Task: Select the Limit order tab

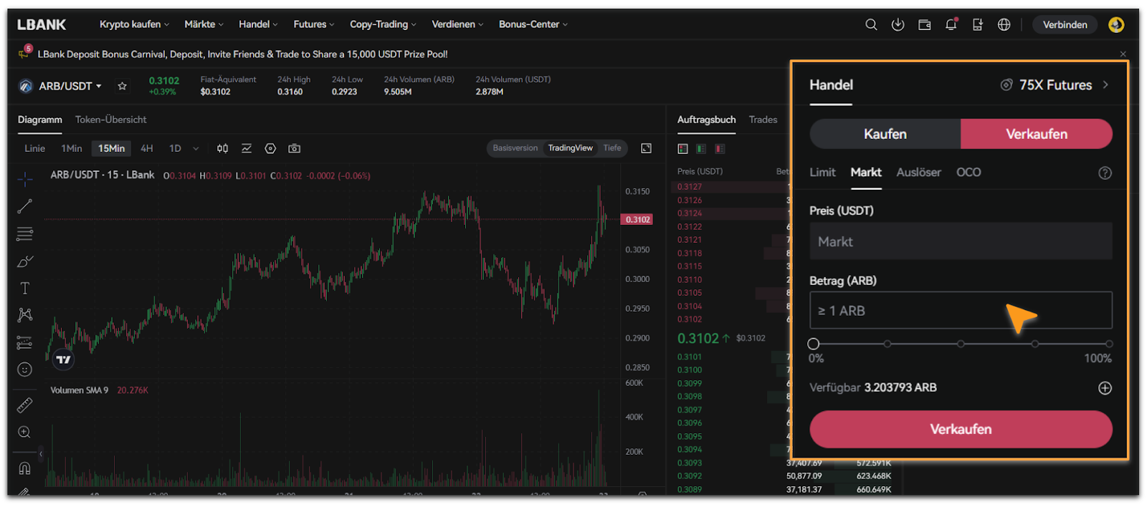Action: coord(822,173)
